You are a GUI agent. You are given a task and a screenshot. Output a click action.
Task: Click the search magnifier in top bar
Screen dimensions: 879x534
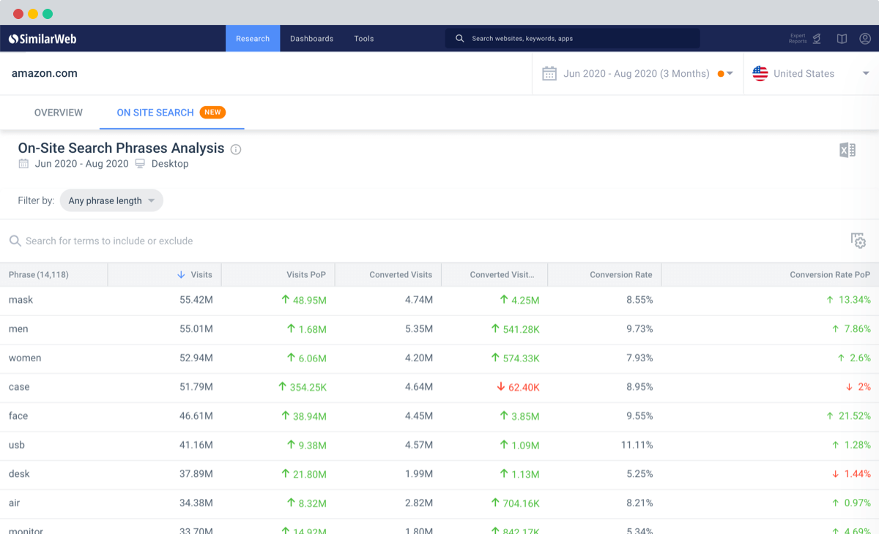pyautogui.click(x=460, y=39)
